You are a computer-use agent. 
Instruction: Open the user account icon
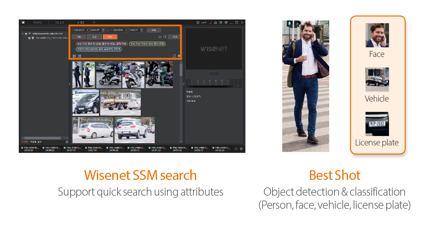click(198, 22)
